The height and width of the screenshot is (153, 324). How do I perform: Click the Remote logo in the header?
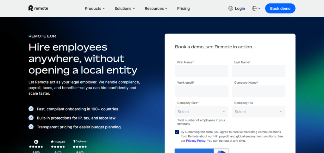(x=38, y=8)
